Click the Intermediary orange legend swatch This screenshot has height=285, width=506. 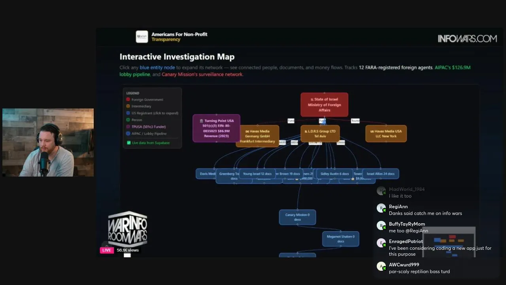pos(128,106)
